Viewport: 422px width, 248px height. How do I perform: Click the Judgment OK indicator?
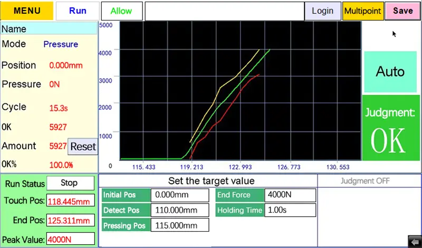click(391, 128)
